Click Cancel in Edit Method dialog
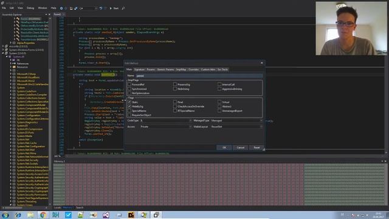The width and height of the screenshot is (389, 219). tap(241, 147)
